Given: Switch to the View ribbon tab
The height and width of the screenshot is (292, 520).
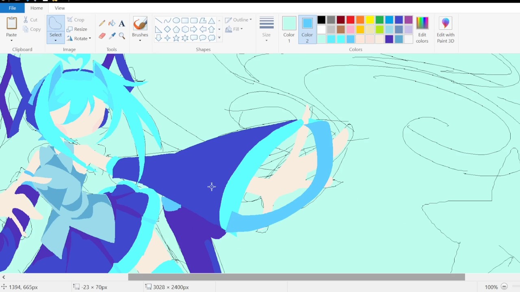Looking at the screenshot, I should [60, 8].
